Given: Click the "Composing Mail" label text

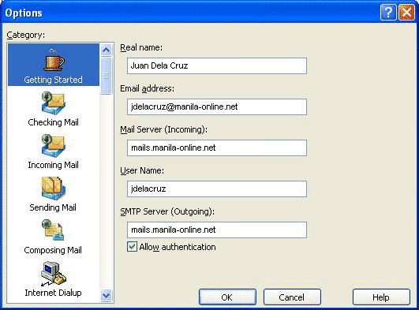Looking at the screenshot, I should click(53, 250).
